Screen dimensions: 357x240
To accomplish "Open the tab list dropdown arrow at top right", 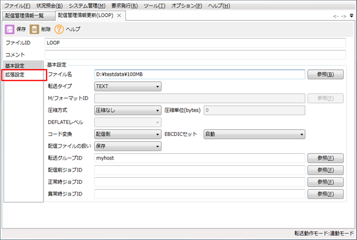I will (x=352, y=16).
